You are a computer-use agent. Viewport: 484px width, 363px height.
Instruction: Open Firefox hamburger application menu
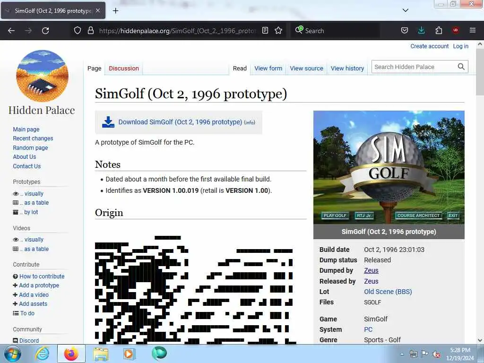pyautogui.click(x=473, y=30)
